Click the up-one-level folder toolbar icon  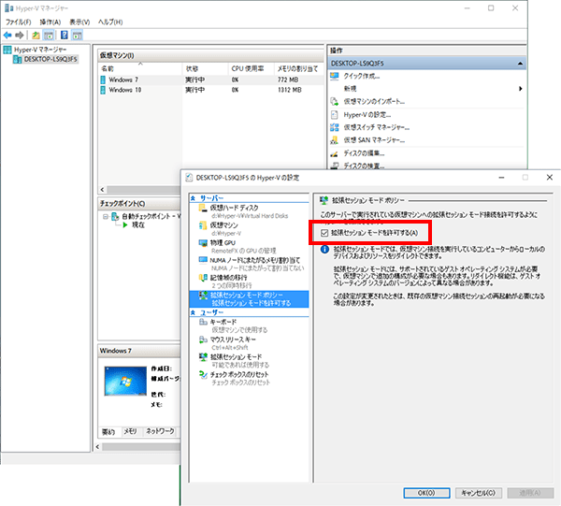pos(36,35)
